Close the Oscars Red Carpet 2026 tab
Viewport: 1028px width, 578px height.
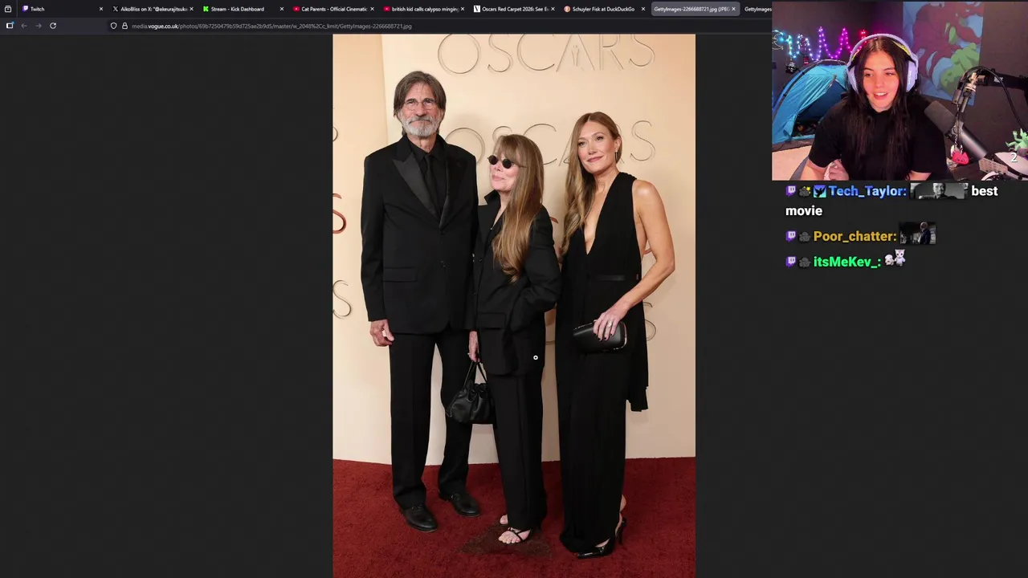pyautogui.click(x=553, y=9)
